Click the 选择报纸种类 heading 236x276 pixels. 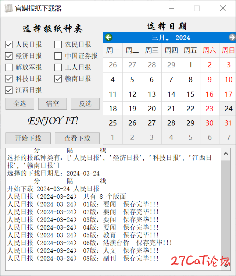[53, 28]
